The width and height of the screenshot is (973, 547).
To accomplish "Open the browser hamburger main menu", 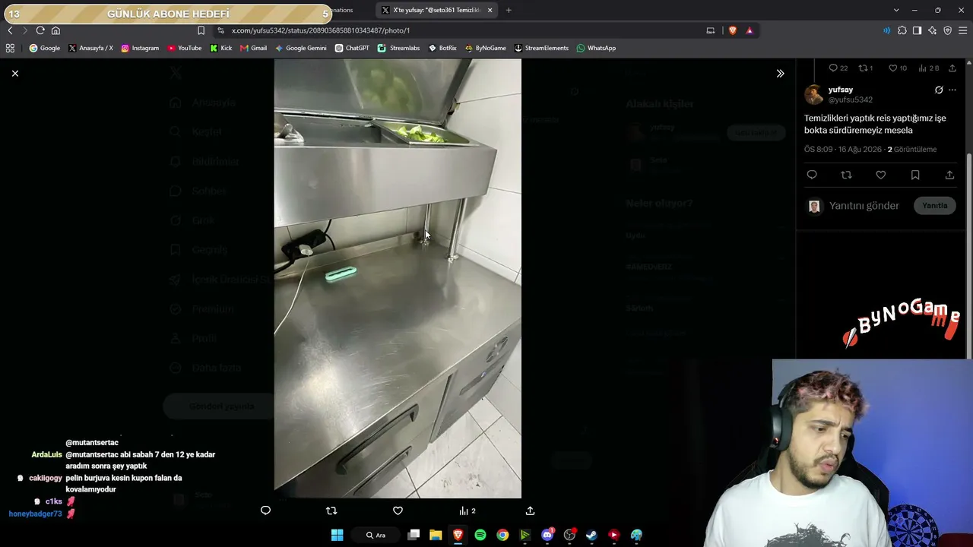I will (x=963, y=30).
